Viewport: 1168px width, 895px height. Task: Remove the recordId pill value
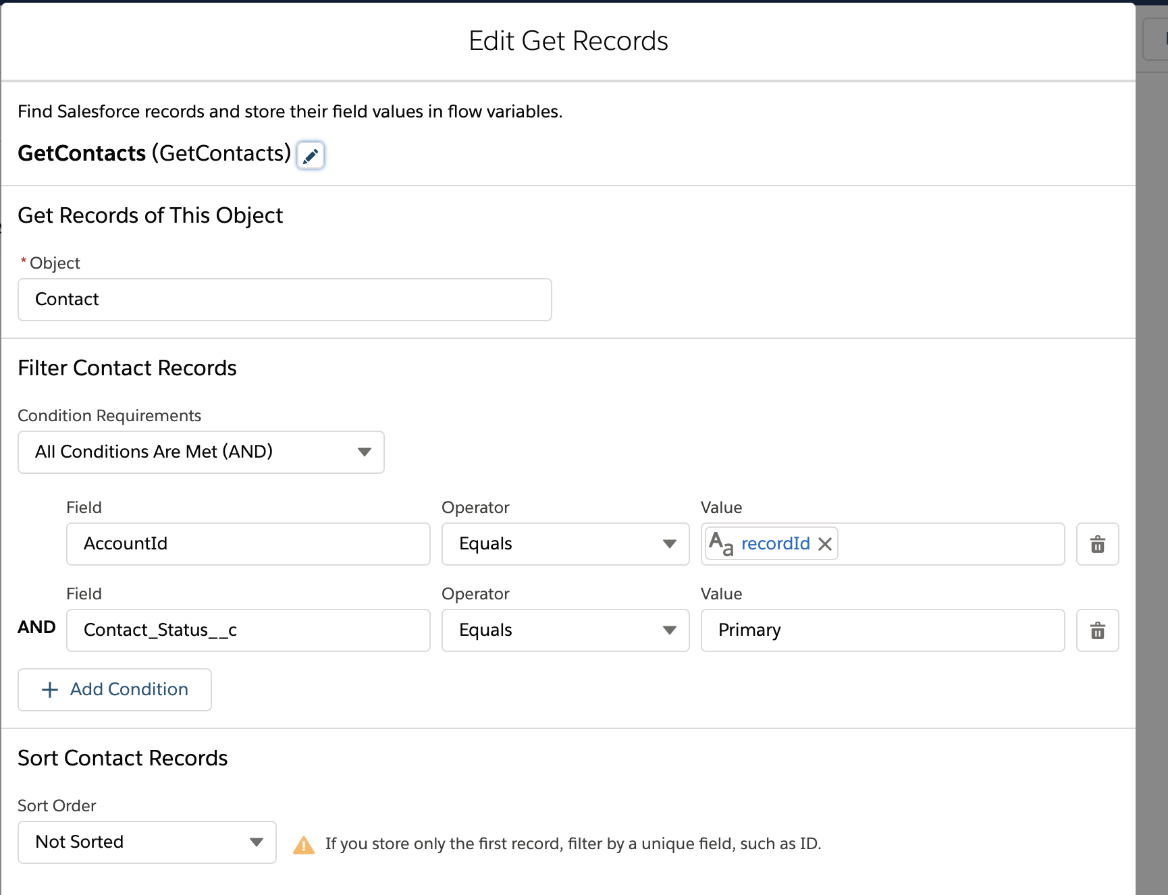(x=825, y=544)
